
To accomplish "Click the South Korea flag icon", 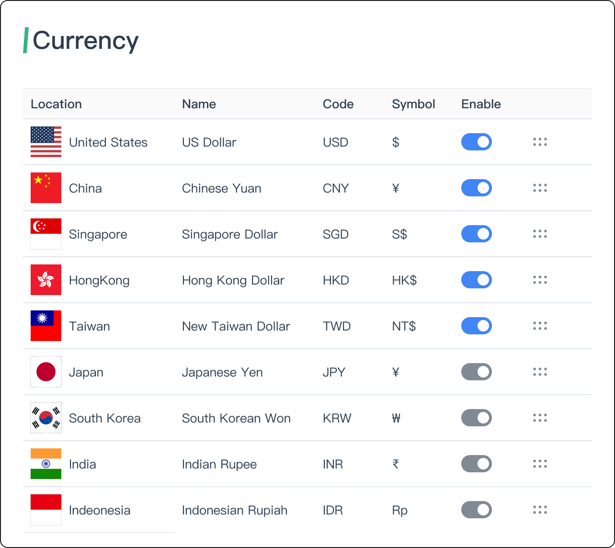I will [x=46, y=418].
